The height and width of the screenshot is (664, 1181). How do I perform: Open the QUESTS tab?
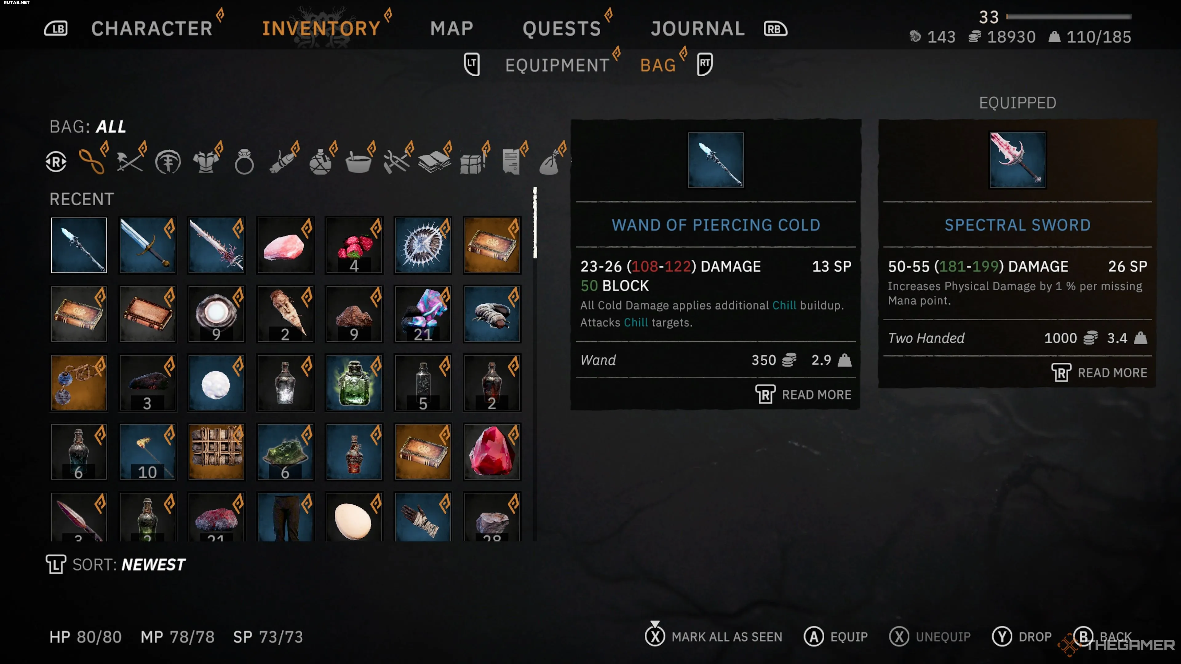[562, 28]
